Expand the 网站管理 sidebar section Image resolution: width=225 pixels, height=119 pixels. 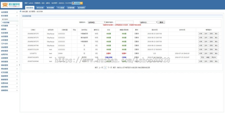click(9, 69)
